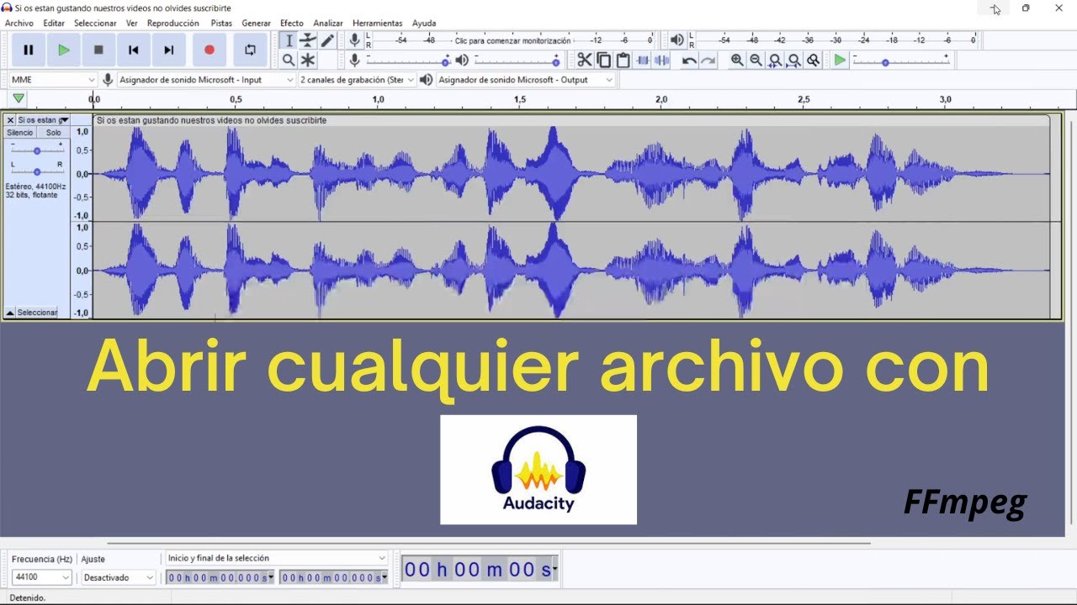This screenshot has width=1077, height=605.
Task: Select the Draw (pencil) tool
Action: coord(327,40)
